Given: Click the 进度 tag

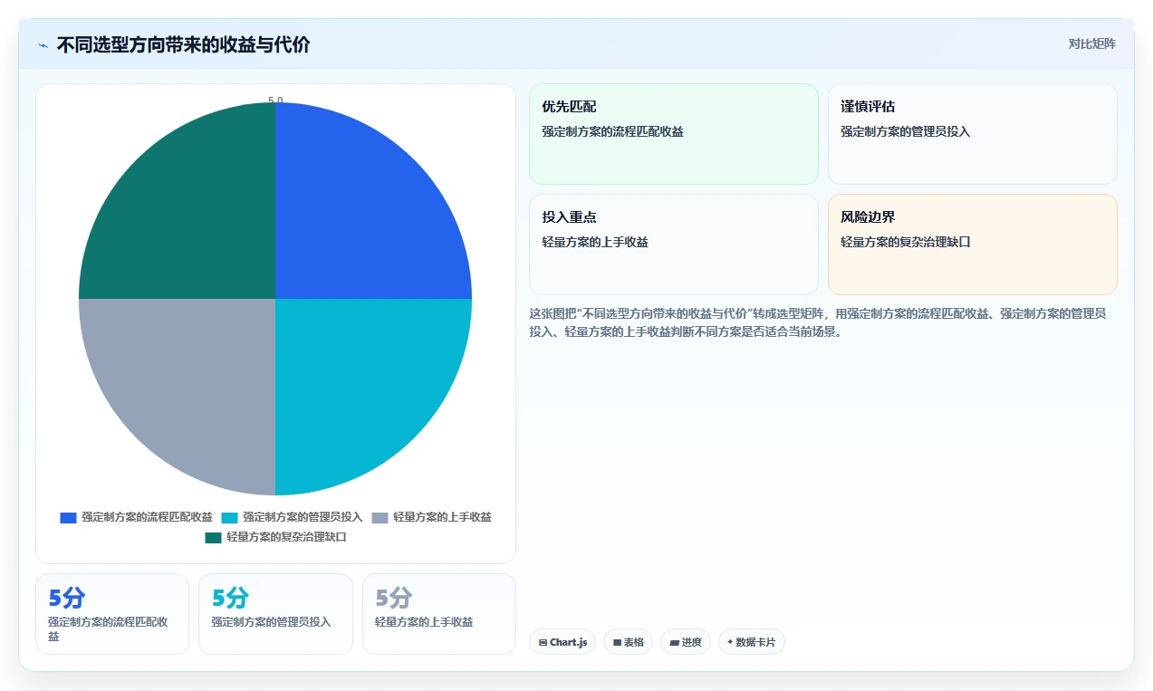Looking at the screenshot, I should [x=686, y=642].
